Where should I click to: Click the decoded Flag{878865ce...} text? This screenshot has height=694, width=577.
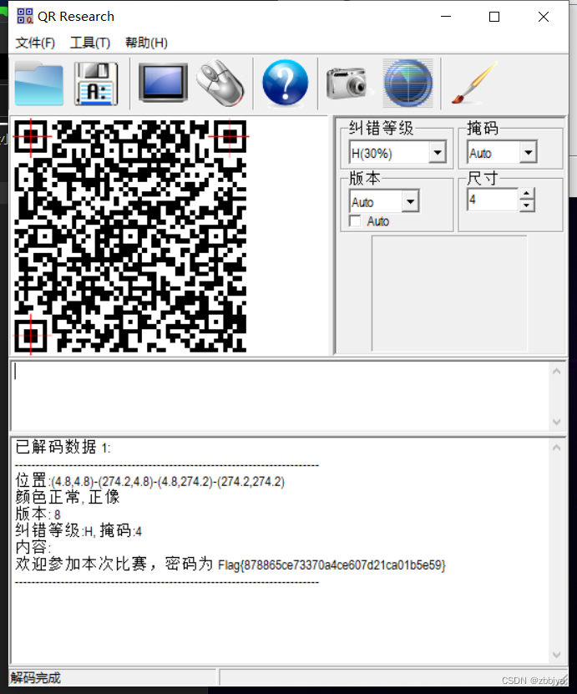[x=332, y=565]
